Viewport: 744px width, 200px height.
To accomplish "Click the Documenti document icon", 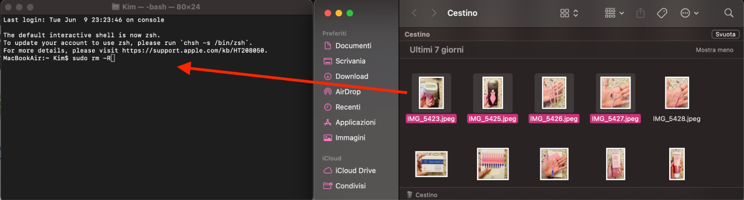I will (x=328, y=46).
